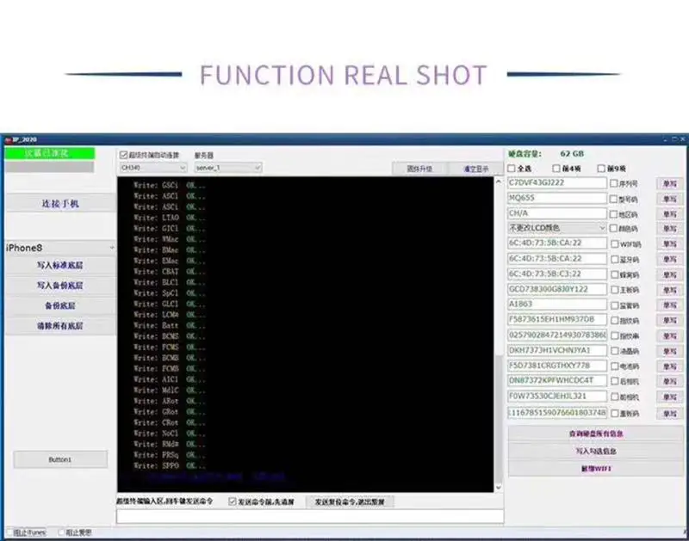Screen dimensions: 689x541
Task: Click the green connection status indicator
Action: pos(49,153)
